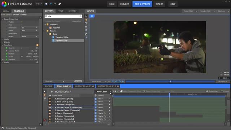Click the Transform reset orange icon

37,45
